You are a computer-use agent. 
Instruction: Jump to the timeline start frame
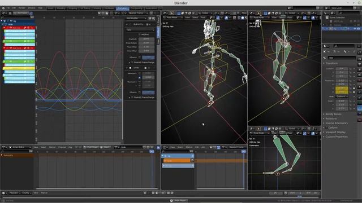click(x=153, y=193)
